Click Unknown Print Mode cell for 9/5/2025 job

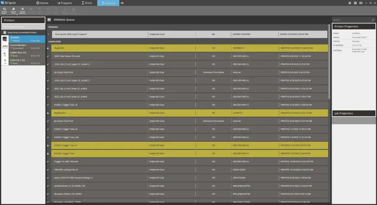pyautogui.click(x=213, y=73)
